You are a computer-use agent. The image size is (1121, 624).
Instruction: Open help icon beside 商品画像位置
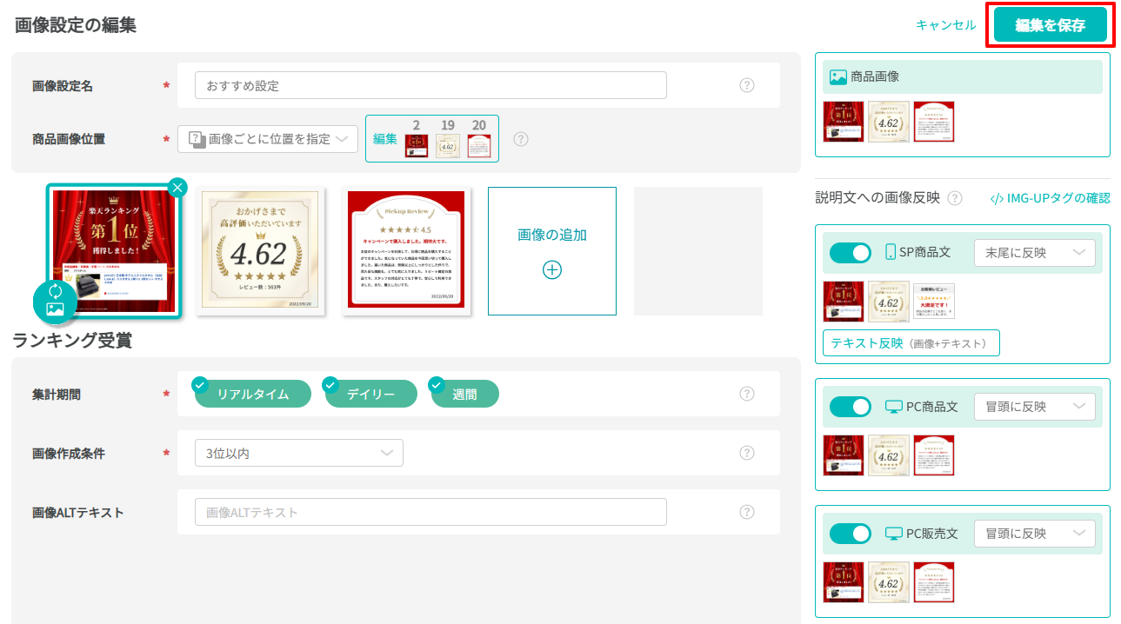tap(521, 139)
